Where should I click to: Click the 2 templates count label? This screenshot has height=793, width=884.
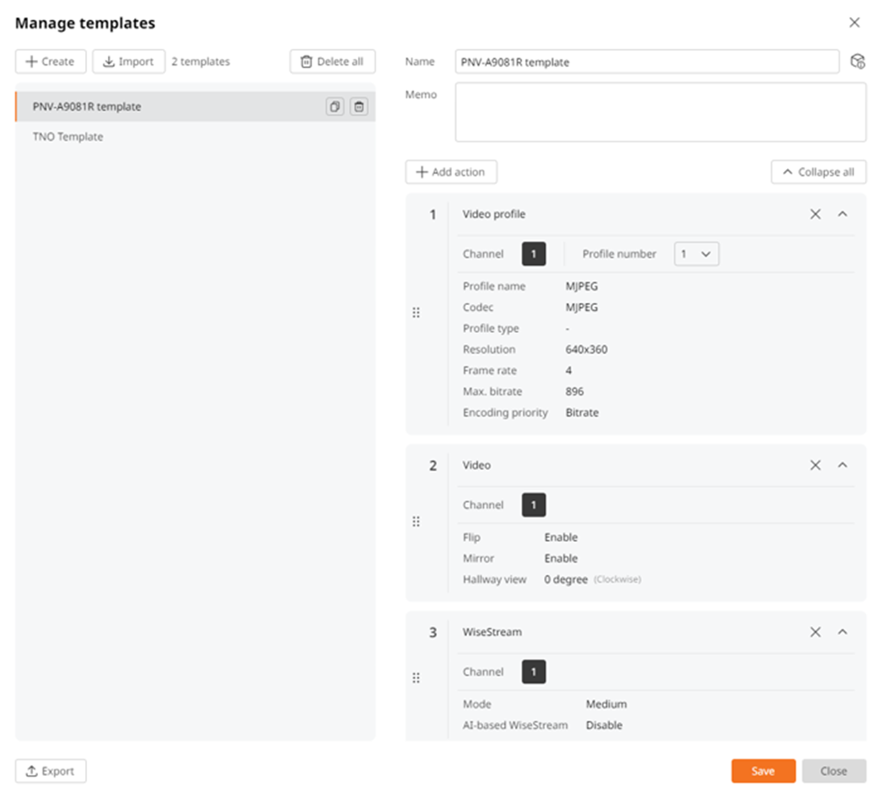200,62
